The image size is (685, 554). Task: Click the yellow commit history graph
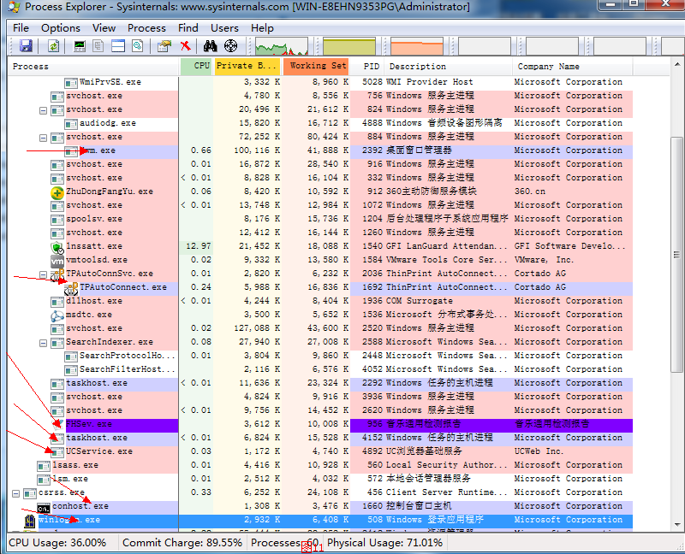click(349, 46)
